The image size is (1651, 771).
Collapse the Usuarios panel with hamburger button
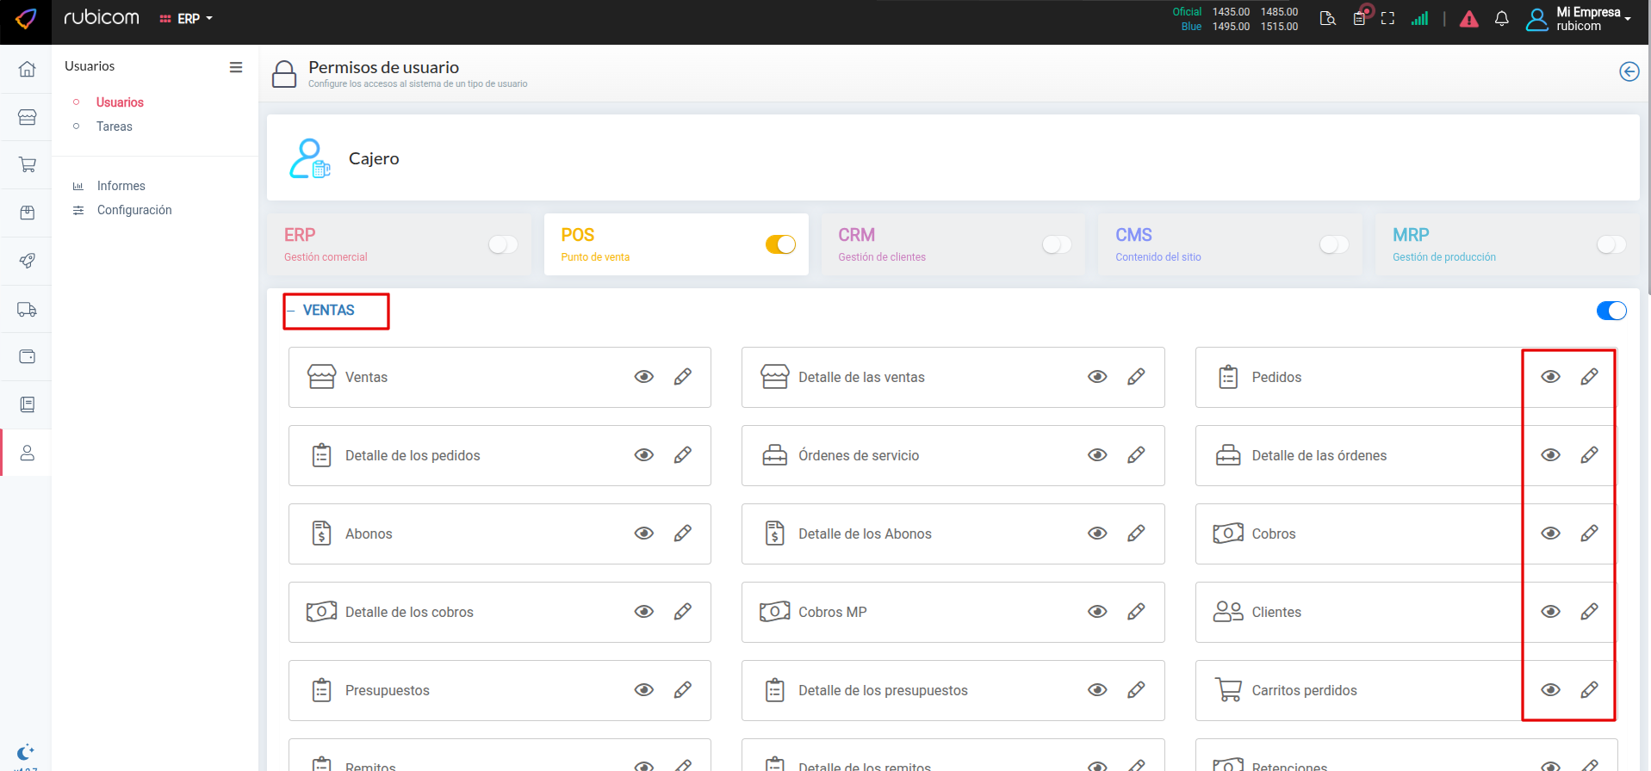(x=236, y=67)
